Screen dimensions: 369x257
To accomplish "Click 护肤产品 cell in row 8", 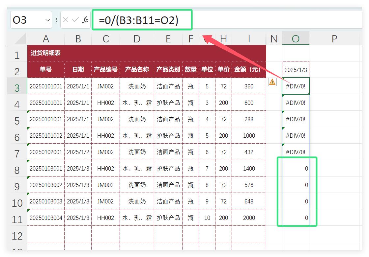I will click(x=168, y=168).
